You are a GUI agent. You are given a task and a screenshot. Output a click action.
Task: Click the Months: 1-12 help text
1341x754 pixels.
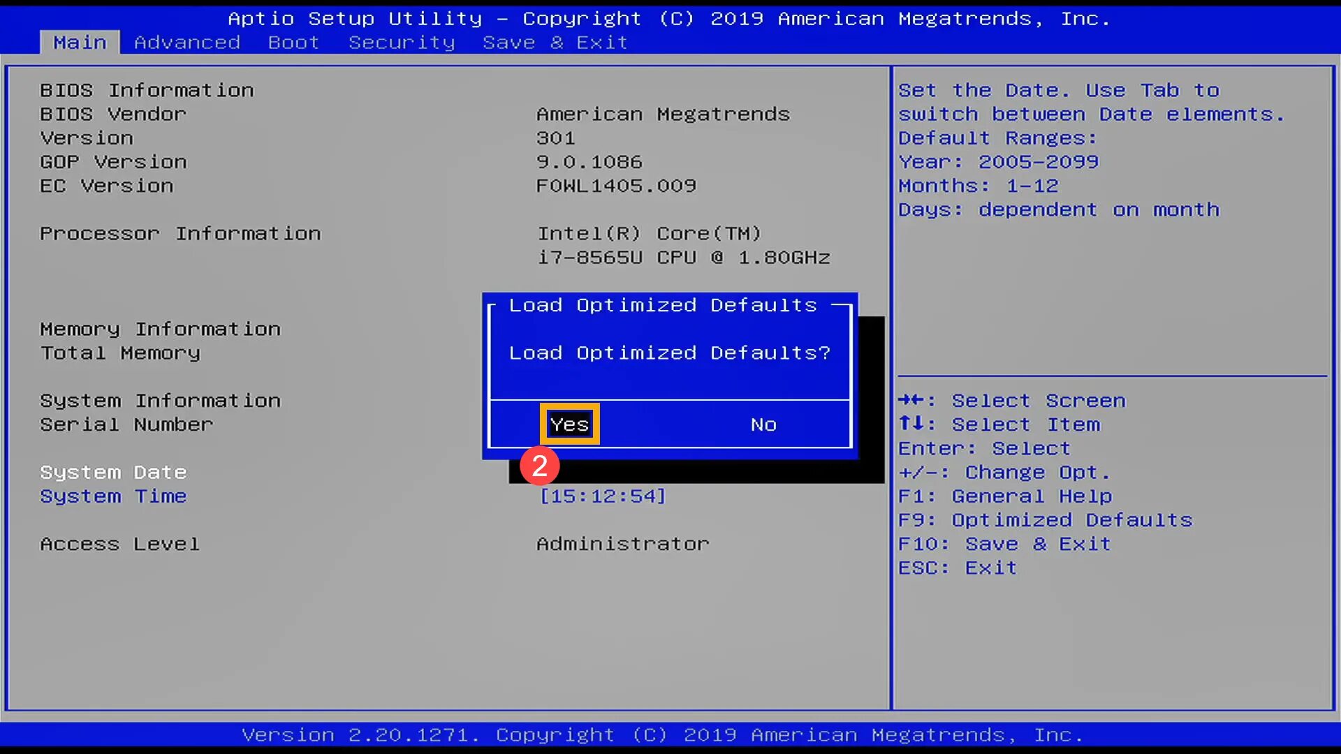click(978, 186)
